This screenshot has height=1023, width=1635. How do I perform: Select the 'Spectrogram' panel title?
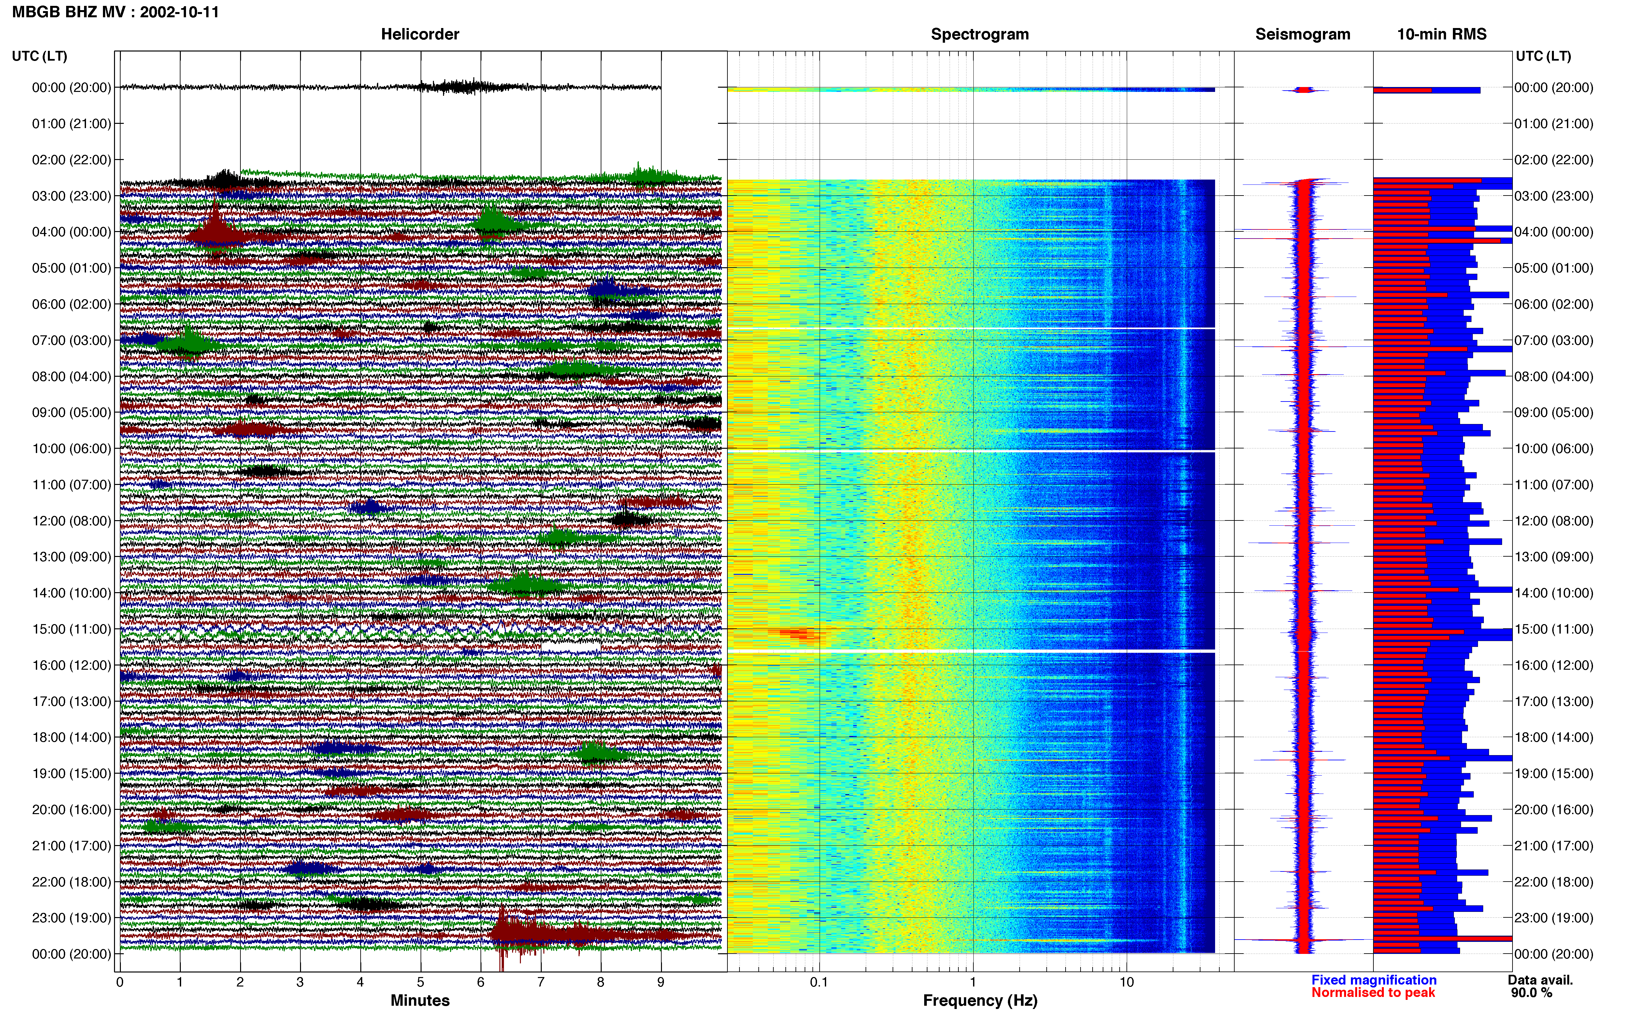pos(980,34)
